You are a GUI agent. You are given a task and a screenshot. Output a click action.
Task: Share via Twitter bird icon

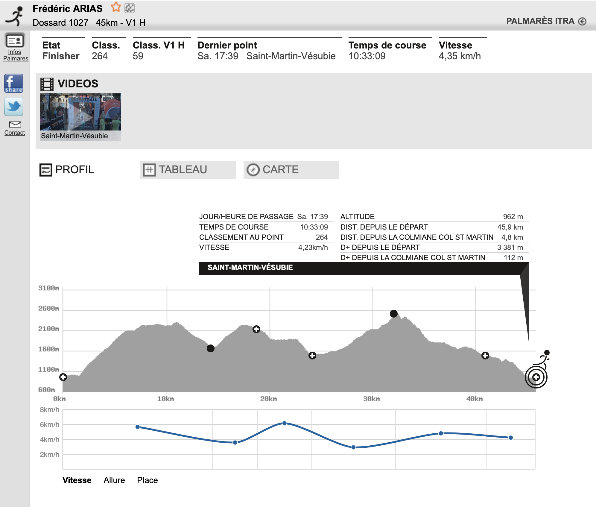point(14,107)
